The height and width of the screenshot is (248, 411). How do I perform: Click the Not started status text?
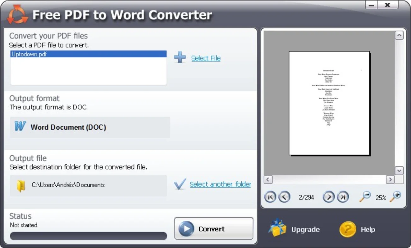[24, 225]
